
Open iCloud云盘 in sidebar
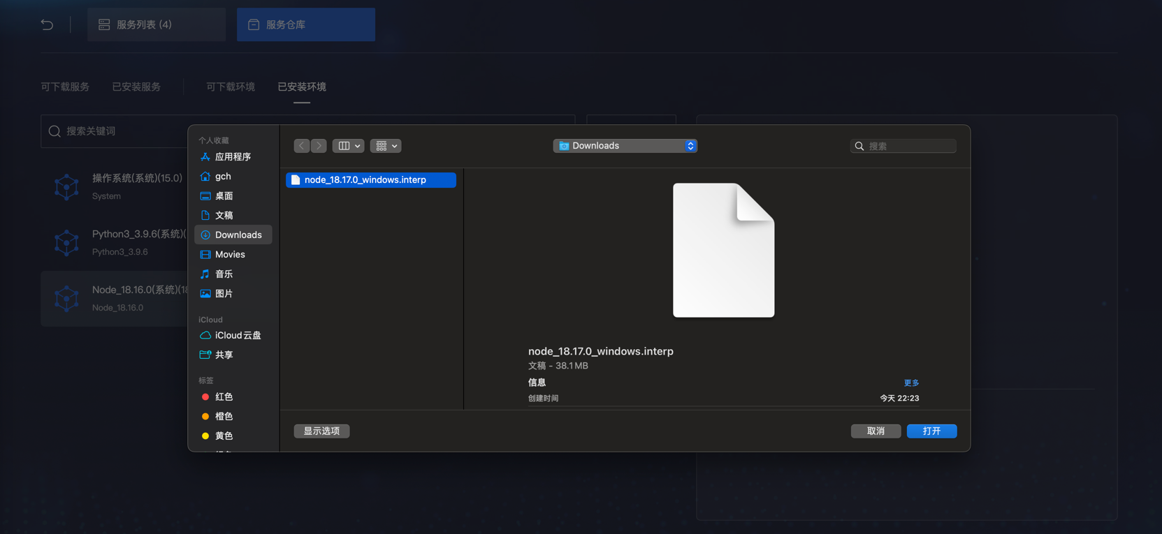tap(233, 336)
